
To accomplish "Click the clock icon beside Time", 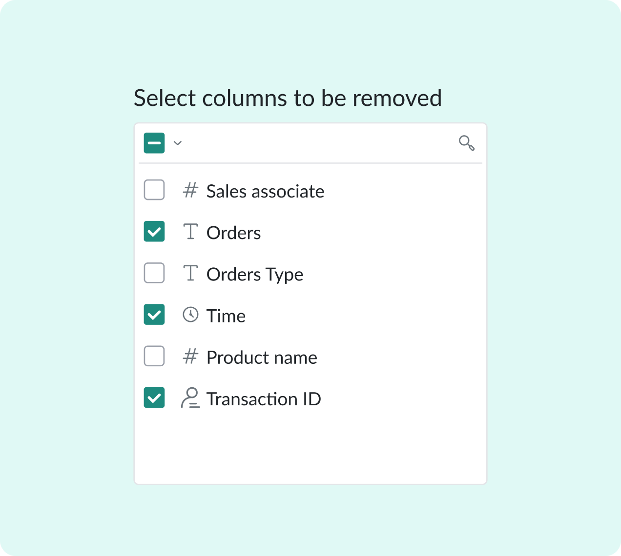I will pyautogui.click(x=190, y=315).
